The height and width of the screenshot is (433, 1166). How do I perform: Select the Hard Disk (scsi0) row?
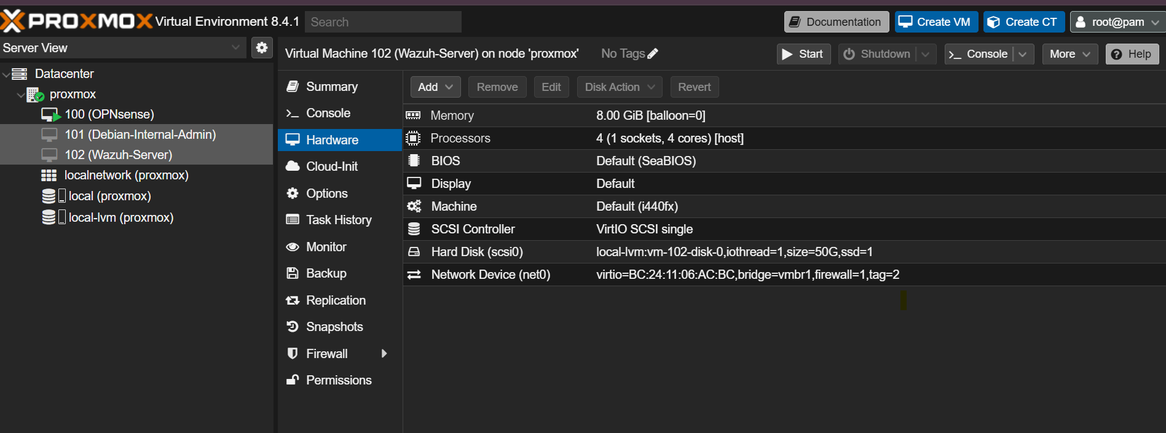[476, 252]
